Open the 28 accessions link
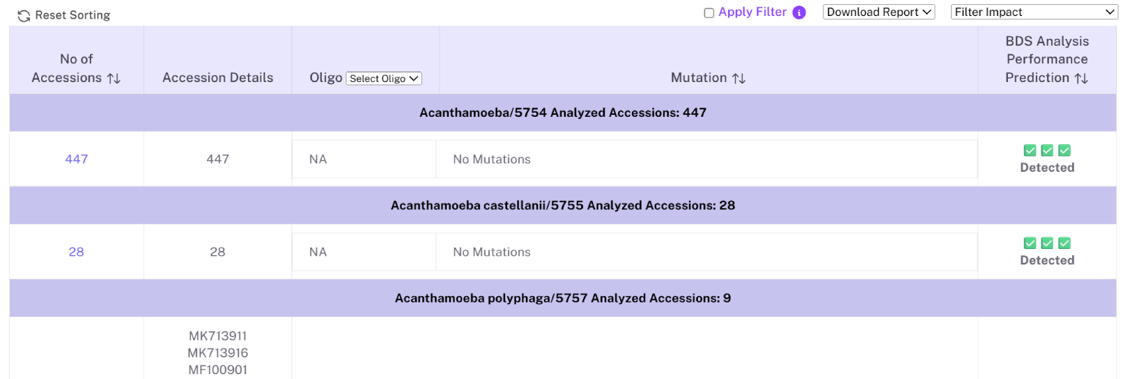1123x379 pixels. [x=77, y=252]
